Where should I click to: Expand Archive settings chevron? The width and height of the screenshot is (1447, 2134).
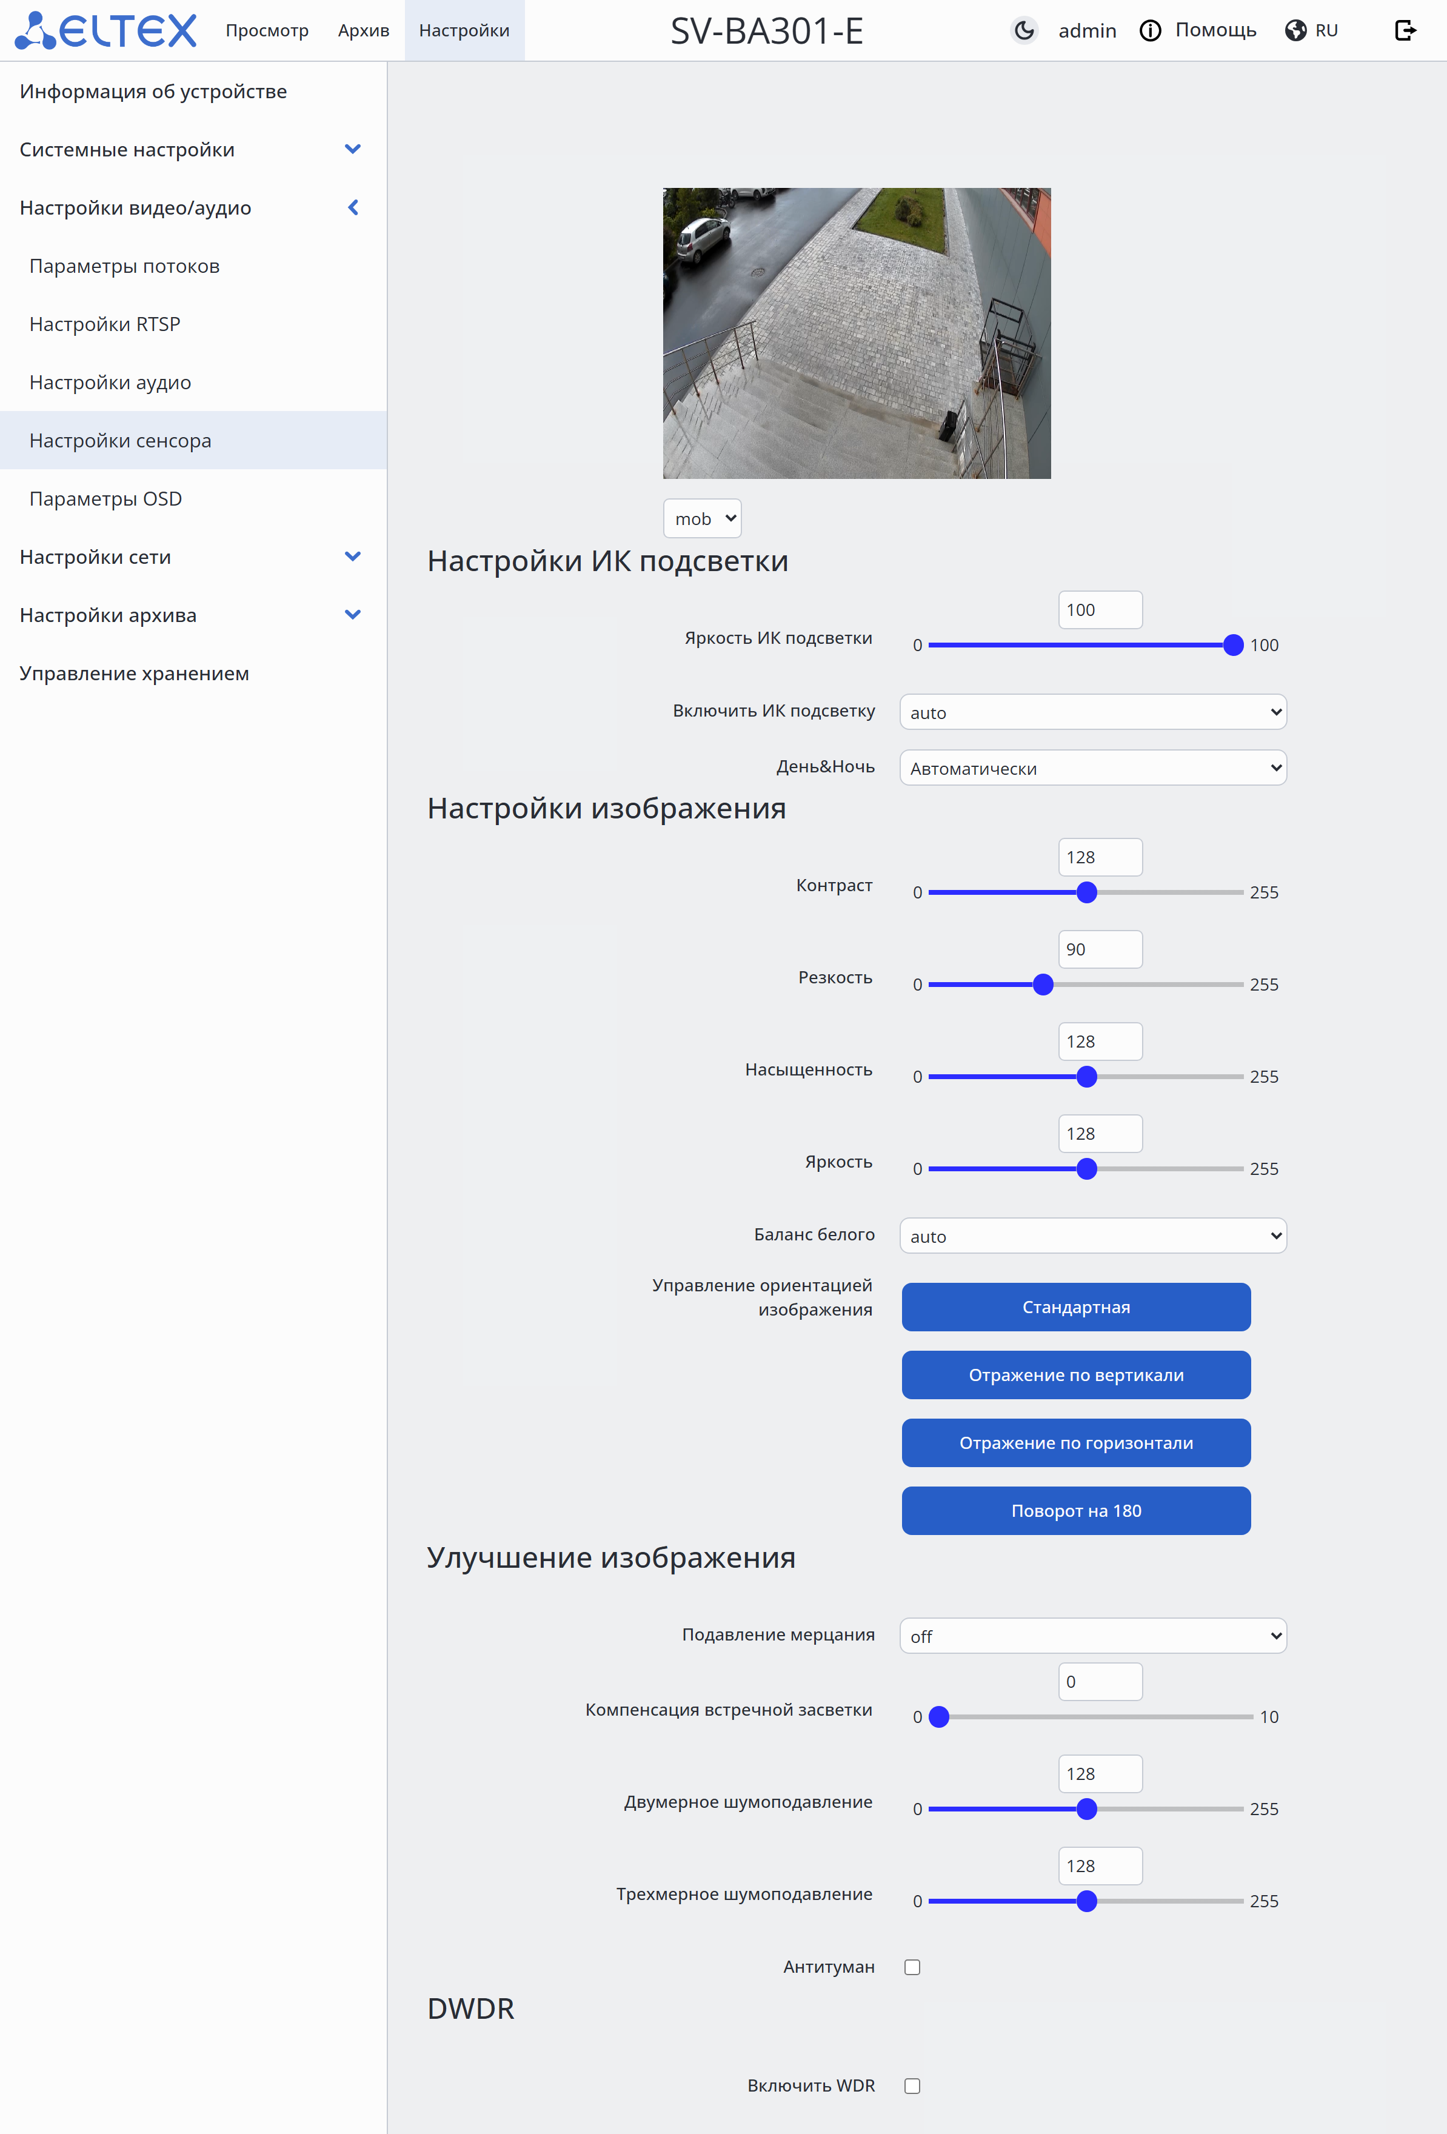point(353,614)
